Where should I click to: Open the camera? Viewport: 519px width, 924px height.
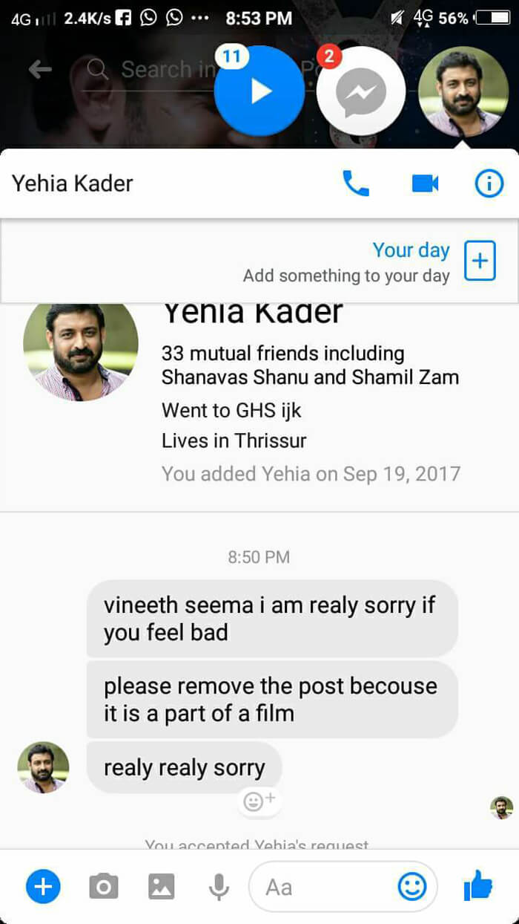coord(104,886)
